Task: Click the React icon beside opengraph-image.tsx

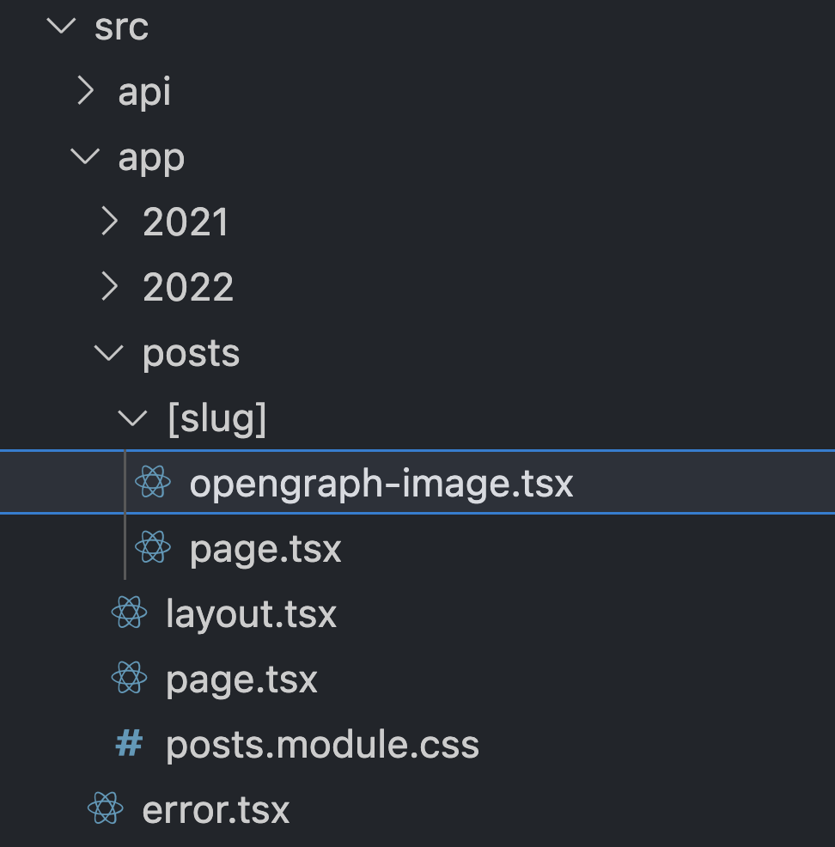Action: pos(153,482)
